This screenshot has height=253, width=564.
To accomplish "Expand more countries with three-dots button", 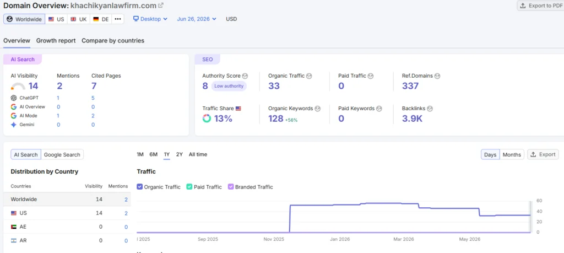I will [x=118, y=19].
